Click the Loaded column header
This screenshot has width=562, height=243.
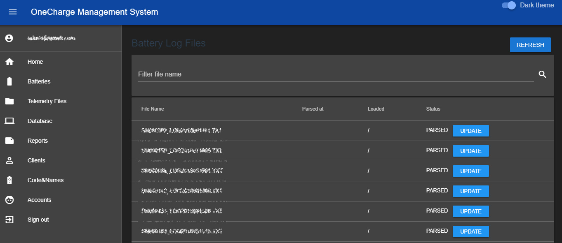pyautogui.click(x=376, y=109)
